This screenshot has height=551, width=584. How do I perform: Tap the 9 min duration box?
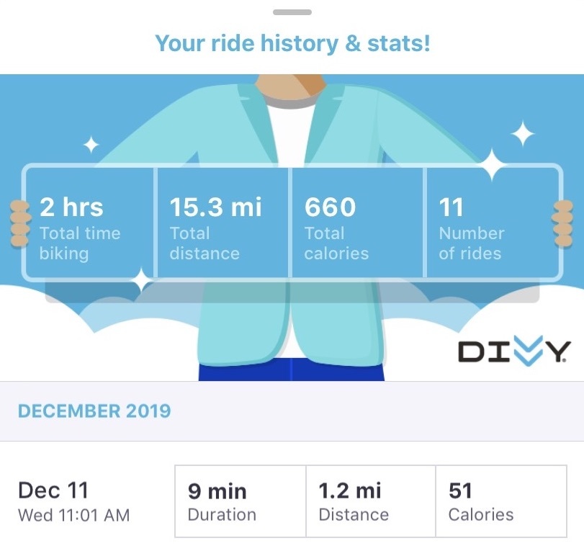(x=241, y=501)
